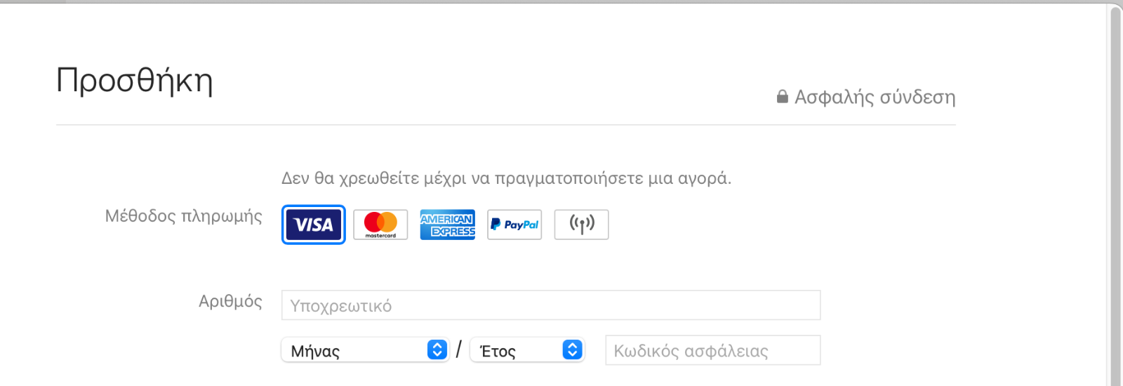
Task: Click the vertical scrollbar on right edge
Action: 1115,195
